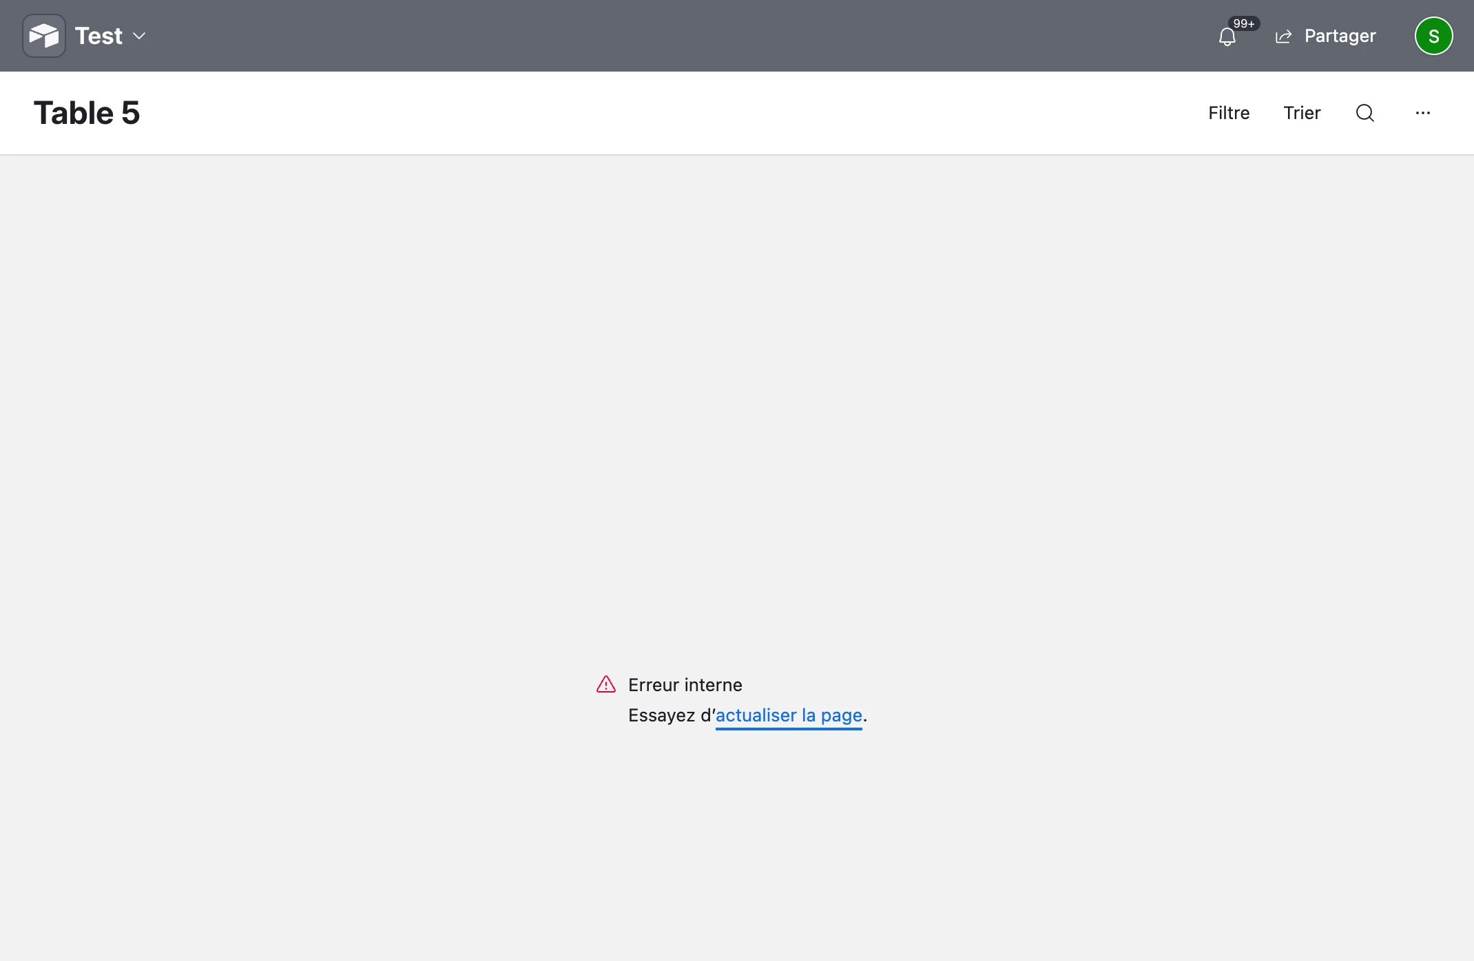This screenshot has height=961, width=1474.
Task: Click the Airtable box logo icon
Action: tap(44, 36)
